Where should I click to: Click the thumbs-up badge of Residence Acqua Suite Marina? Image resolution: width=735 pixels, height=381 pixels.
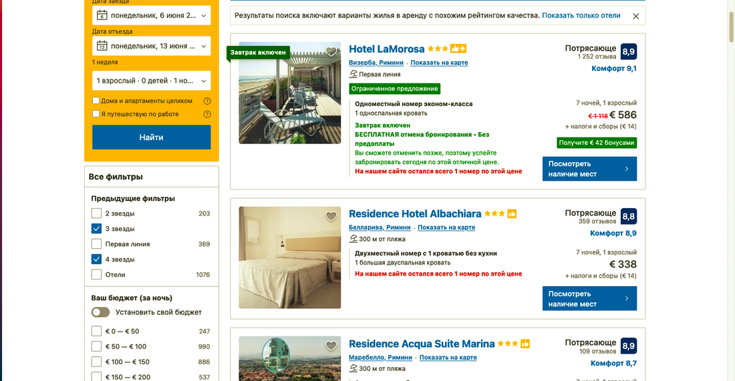point(525,344)
